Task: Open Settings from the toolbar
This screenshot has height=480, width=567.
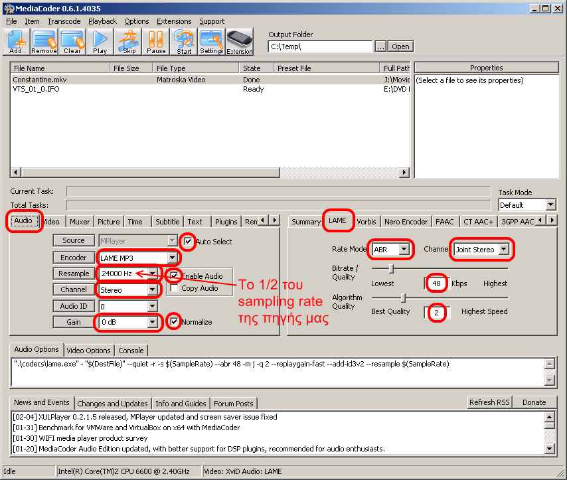Action: 212,42
